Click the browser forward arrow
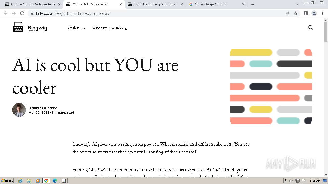Viewport: 328px width, 184px height. (14, 13)
